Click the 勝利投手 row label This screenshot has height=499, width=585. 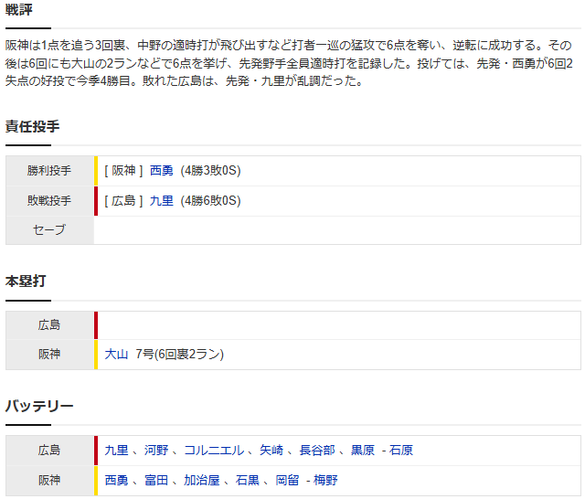pyautogui.click(x=49, y=171)
